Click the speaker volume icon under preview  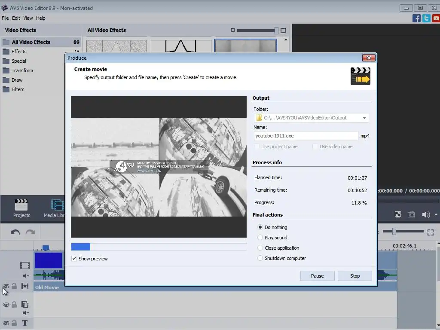tap(426, 215)
